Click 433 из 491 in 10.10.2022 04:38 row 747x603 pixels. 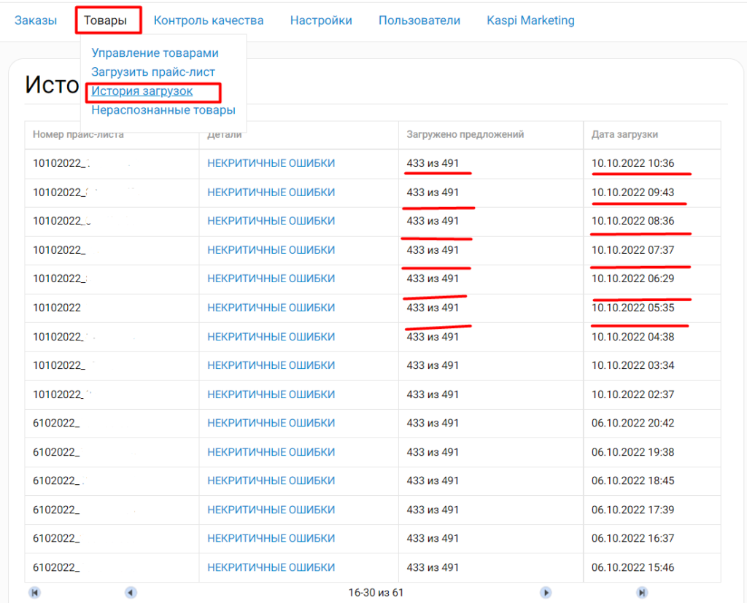tap(433, 337)
